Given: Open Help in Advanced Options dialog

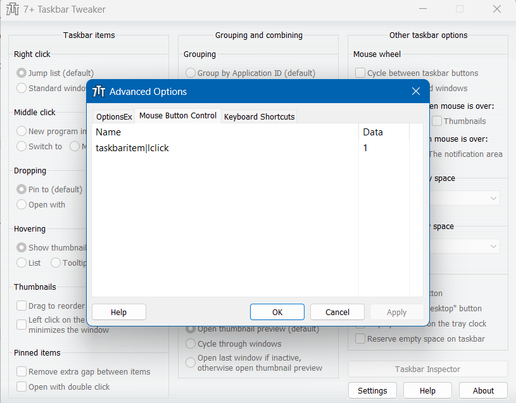Looking at the screenshot, I should pyautogui.click(x=119, y=312).
